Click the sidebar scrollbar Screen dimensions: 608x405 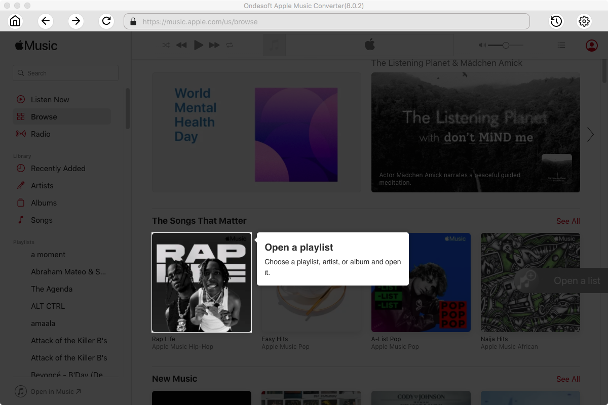coord(128,109)
